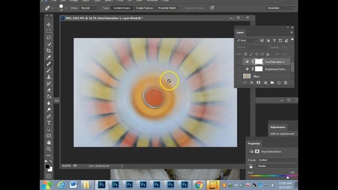
Task: Click the background color swatch
Action: [51, 170]
